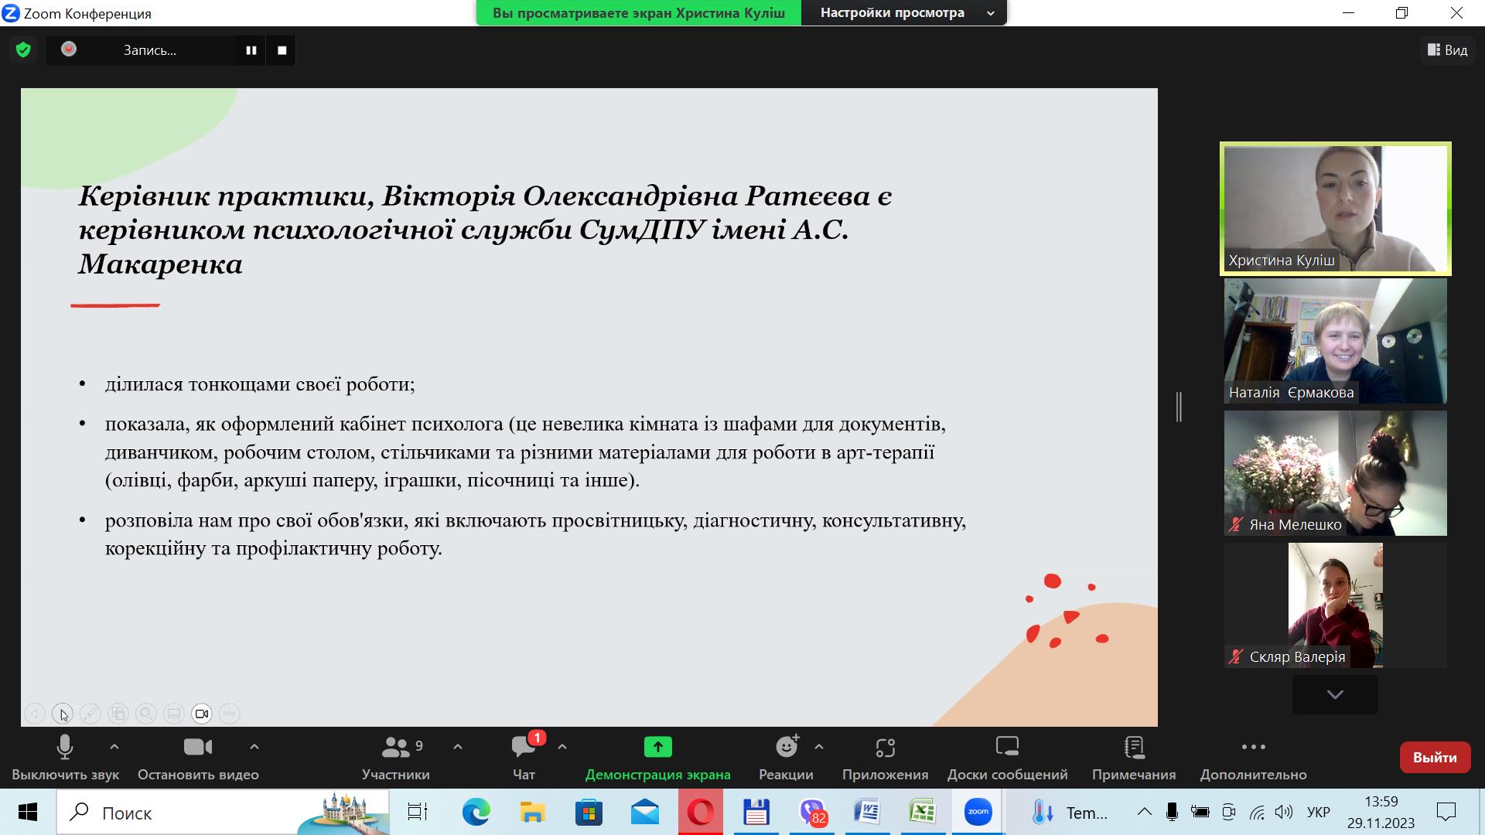Pause the recording

(251, 50)
